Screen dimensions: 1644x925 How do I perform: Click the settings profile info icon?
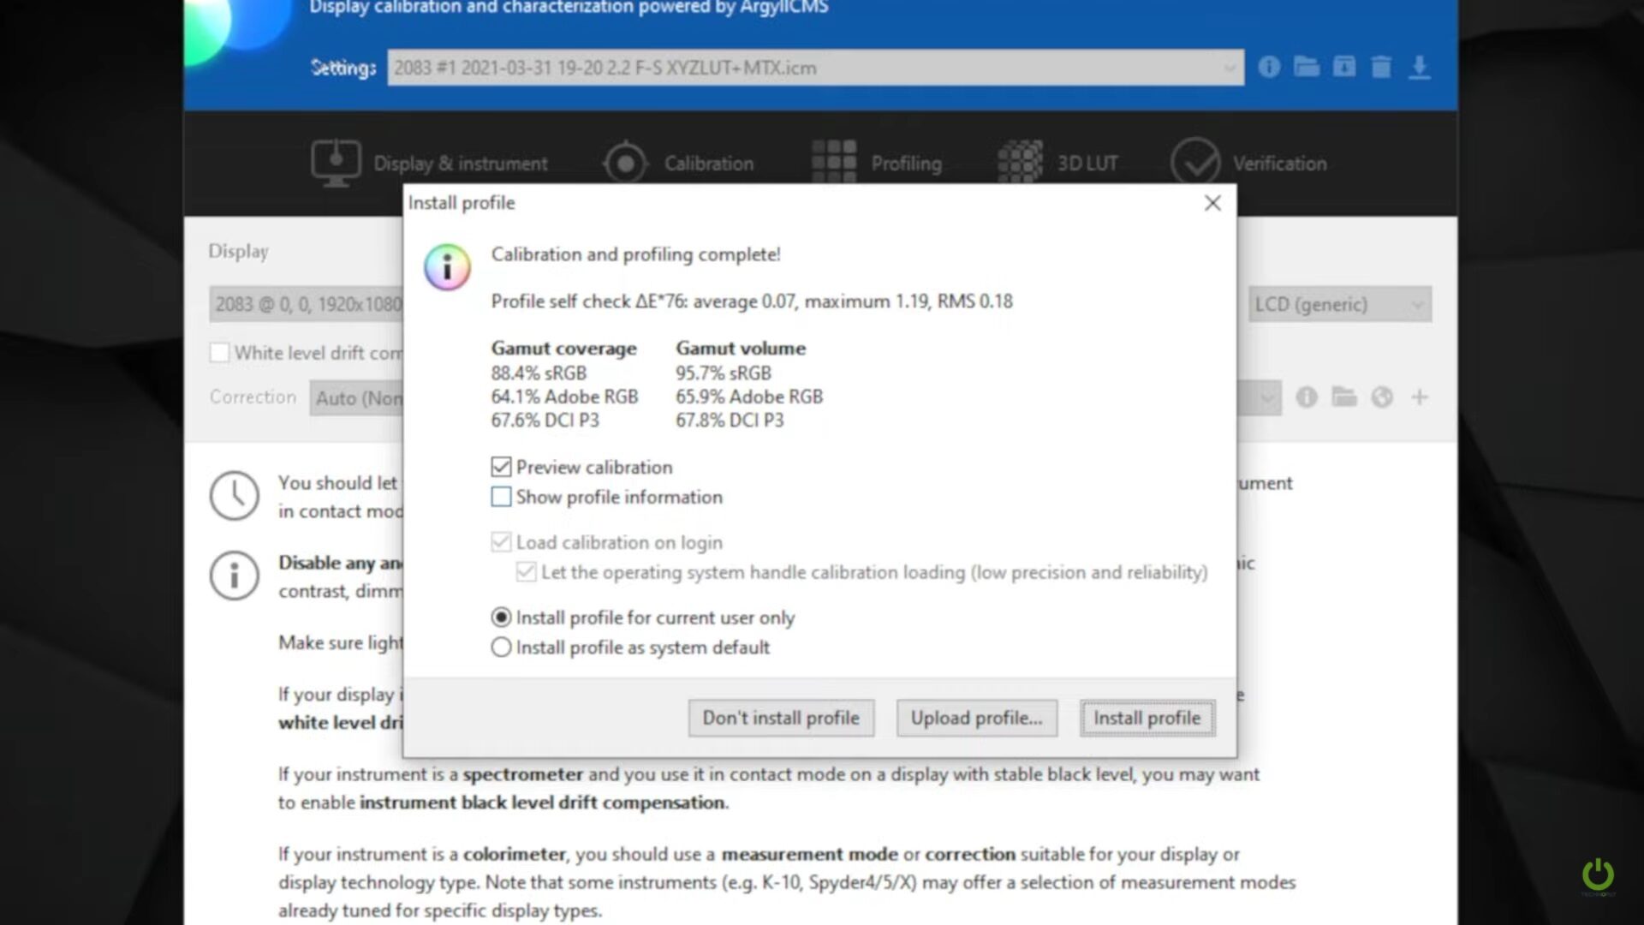tap(1269, 67)
